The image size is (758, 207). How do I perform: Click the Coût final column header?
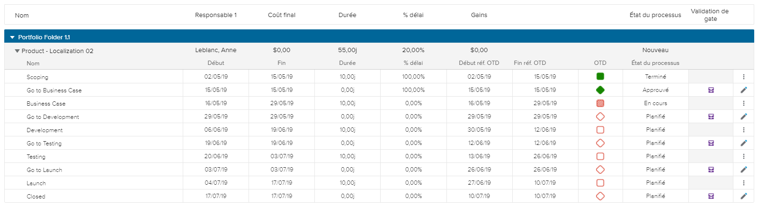[281, 15]
